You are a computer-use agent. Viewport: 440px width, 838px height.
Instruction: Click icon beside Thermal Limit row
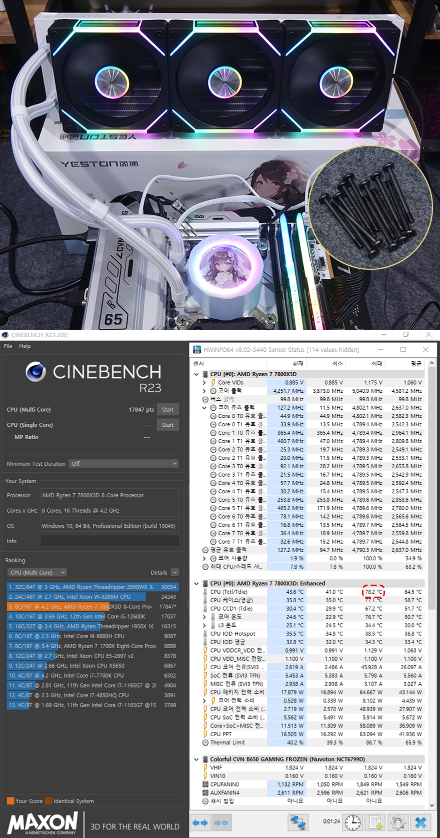(205, 743)
